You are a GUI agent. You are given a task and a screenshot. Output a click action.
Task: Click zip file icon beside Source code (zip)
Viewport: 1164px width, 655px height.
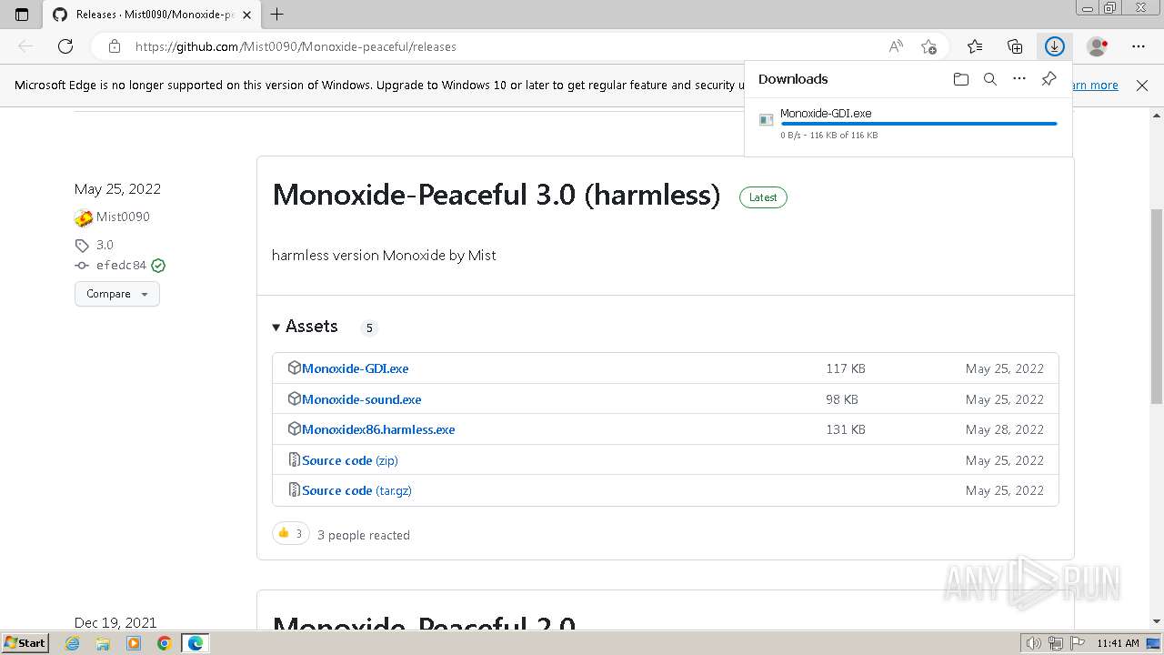point(294,459)
